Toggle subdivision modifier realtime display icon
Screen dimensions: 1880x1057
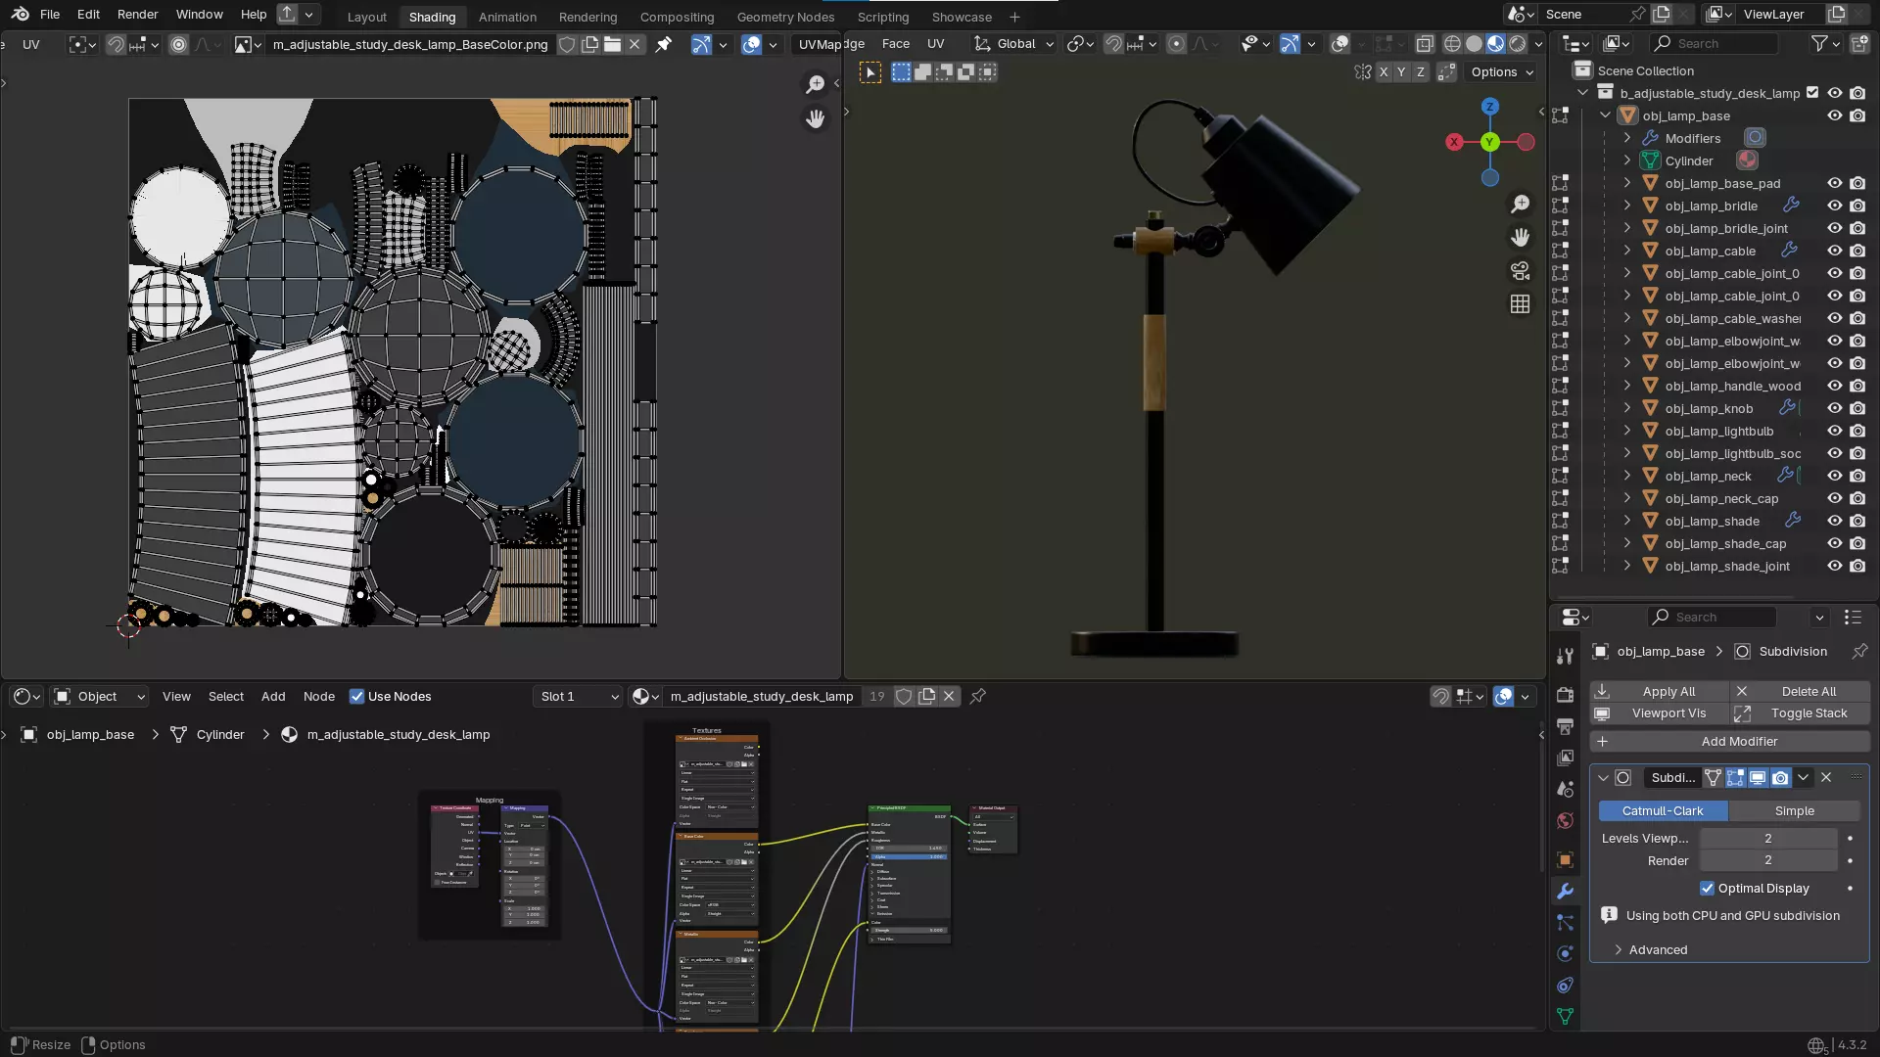click(1758, 778)
